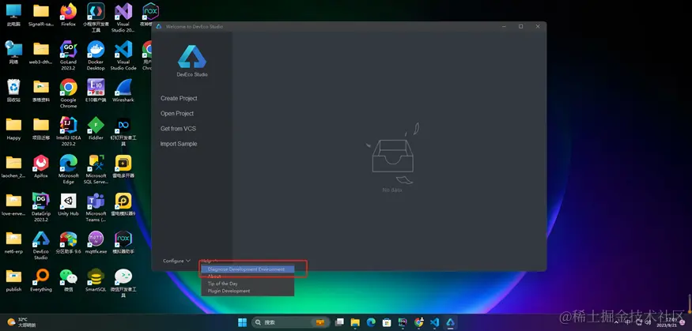The height and width of the screenshot is (331, 692).
Task: Launch DevEco Studio desktop shortcut
Action: pyautogui.click(x=40, y=245)
